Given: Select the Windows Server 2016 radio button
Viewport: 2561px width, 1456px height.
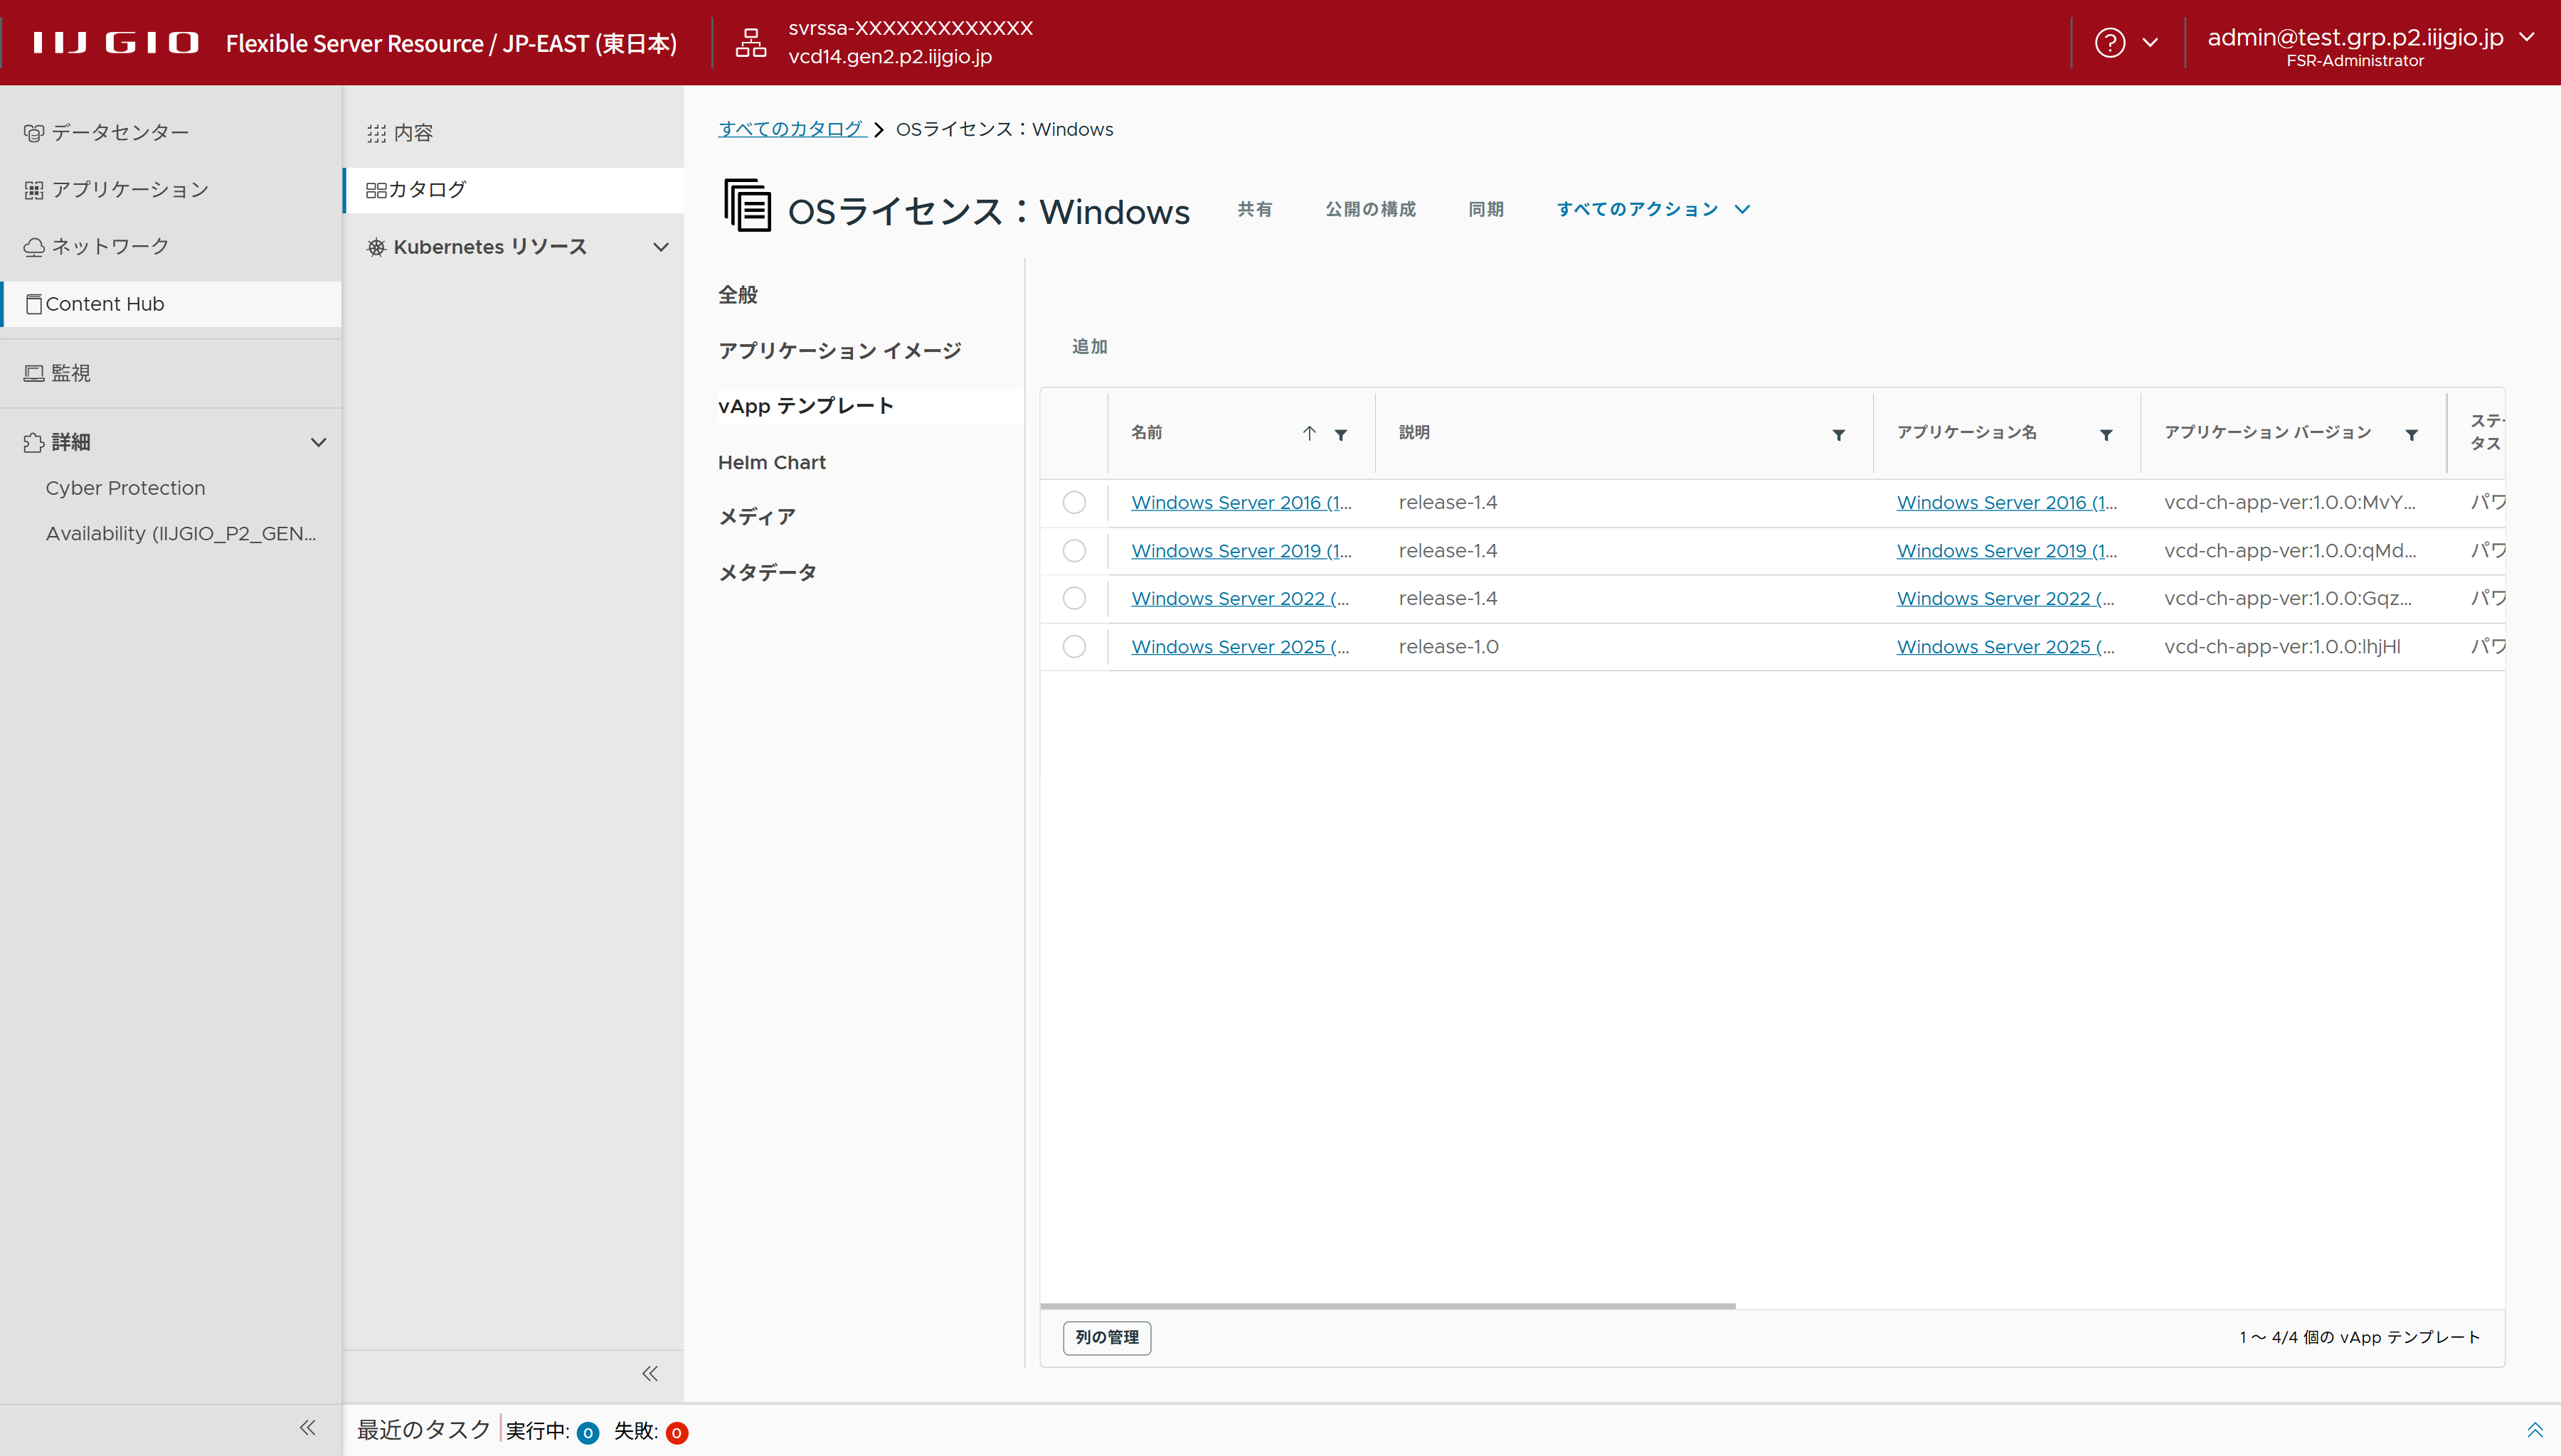Looking at the screenshot, I should (x=1073, y=502).
